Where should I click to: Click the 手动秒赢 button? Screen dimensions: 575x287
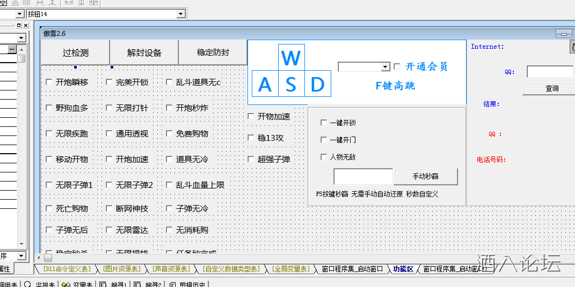(426, 176)
